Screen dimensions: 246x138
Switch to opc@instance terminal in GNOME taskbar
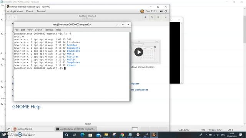coord(76,129)
